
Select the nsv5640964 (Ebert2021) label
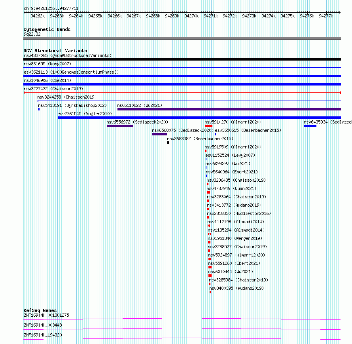pyautogui.click(x=232, y=172)
